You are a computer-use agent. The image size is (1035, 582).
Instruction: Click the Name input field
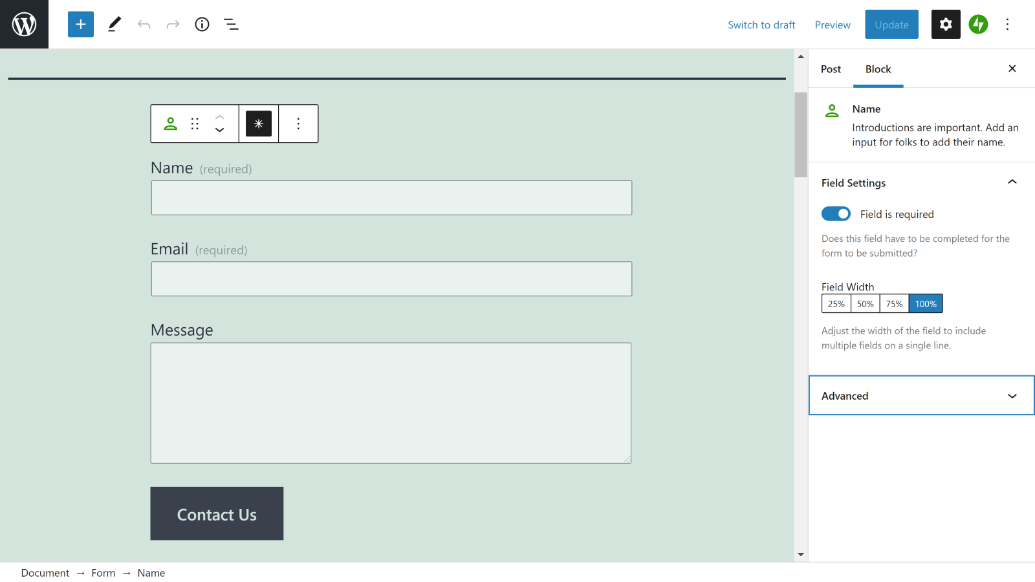point(391,198)
